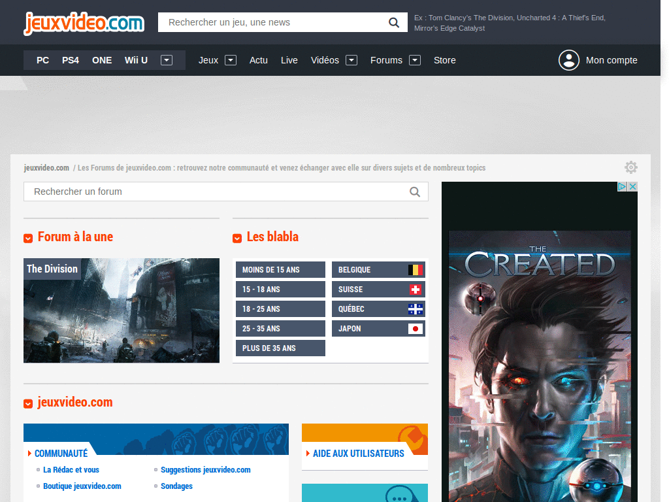Viewport: 669px width, 502px height.
Task: Select the PS4 platform tab
Action: click(x=71, y=60)
